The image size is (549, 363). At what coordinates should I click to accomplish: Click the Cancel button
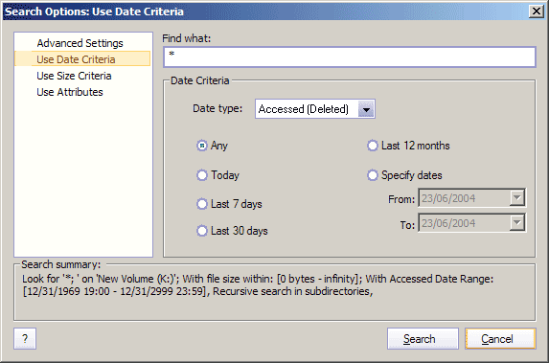[x=500, y=338]
